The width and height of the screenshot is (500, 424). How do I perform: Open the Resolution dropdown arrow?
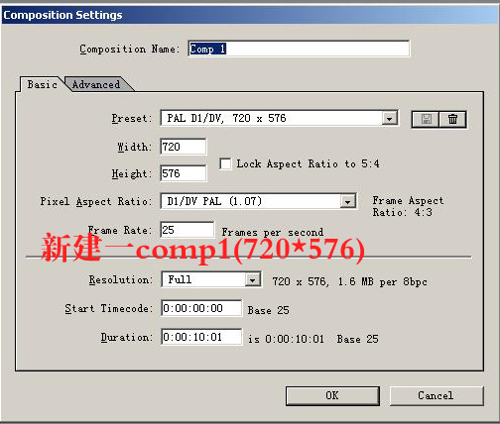coord(253,280)
